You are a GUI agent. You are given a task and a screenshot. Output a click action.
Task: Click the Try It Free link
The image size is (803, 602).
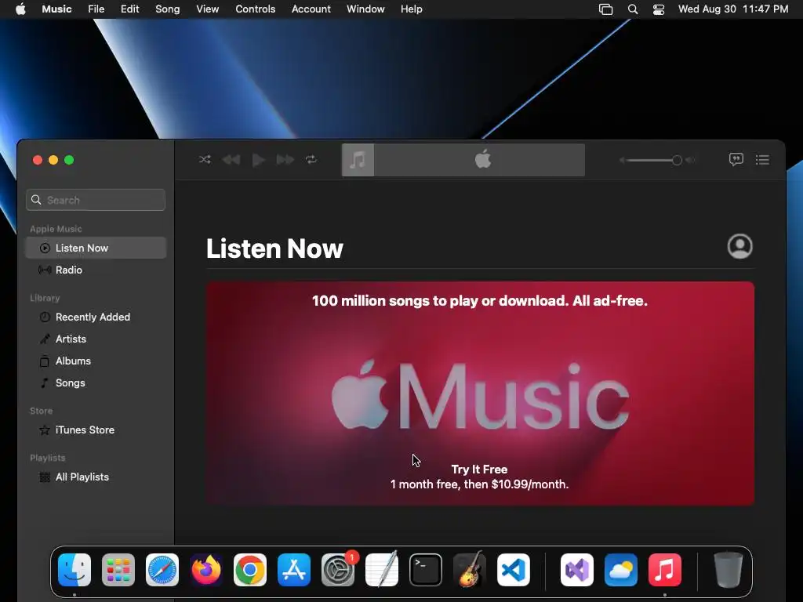479,470
